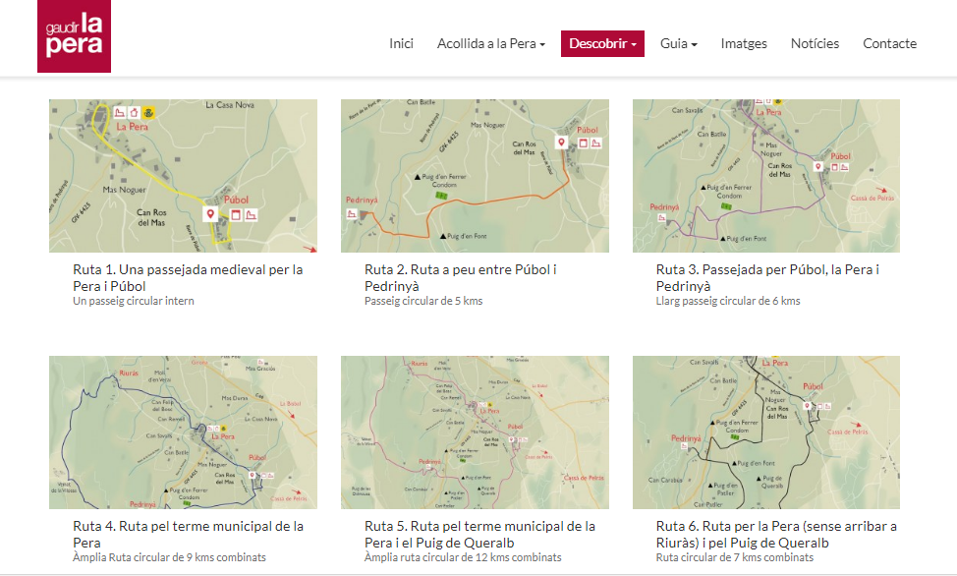This screenshot has height=576, width=957.
Task: Click Ruta 6 sense arribar a Riuràs title
Action: tap(775, 534)
